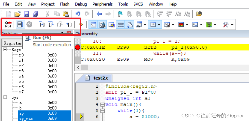Click the Copy icon
Image resolution: width=249 pixels, height=121 pixels.
coord(57,14)
